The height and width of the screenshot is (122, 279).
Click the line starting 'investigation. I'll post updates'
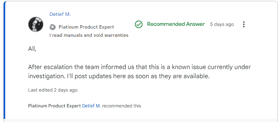(119, 76)
